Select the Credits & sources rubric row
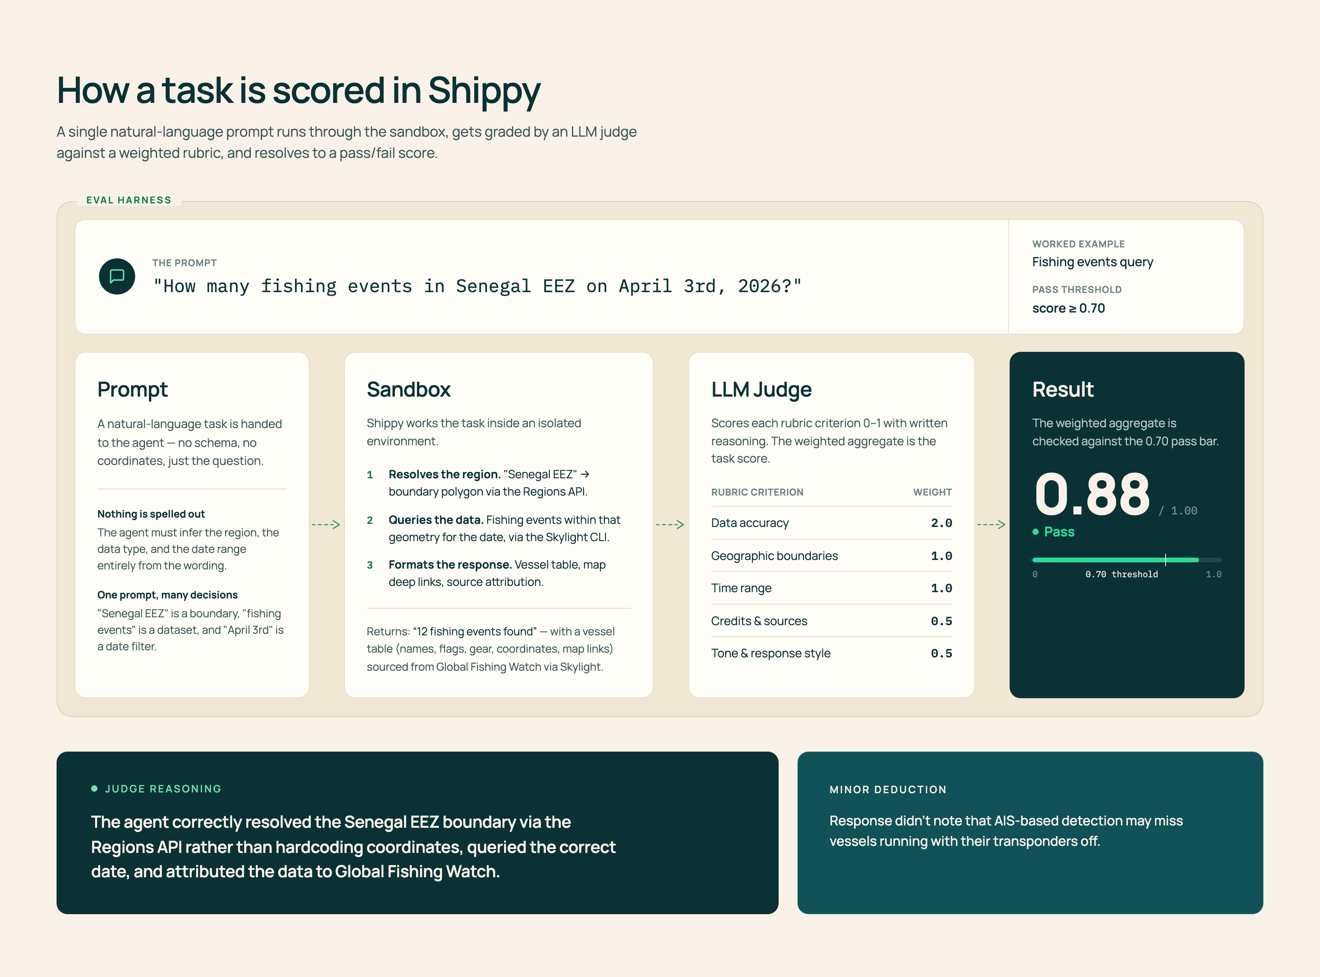This screenshot has height=977, width=1320. tap(831, 621)
